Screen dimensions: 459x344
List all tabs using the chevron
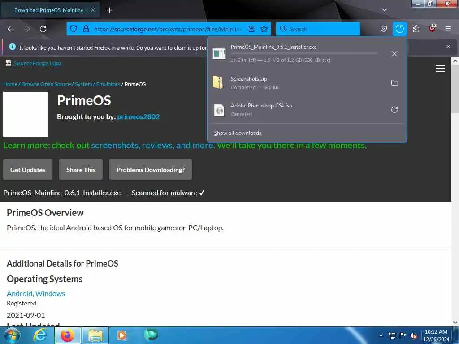point(384,10)
